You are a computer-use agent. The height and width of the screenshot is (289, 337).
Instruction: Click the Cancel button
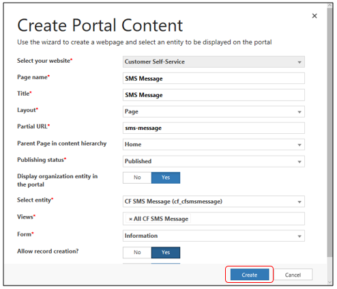(293, 275)
